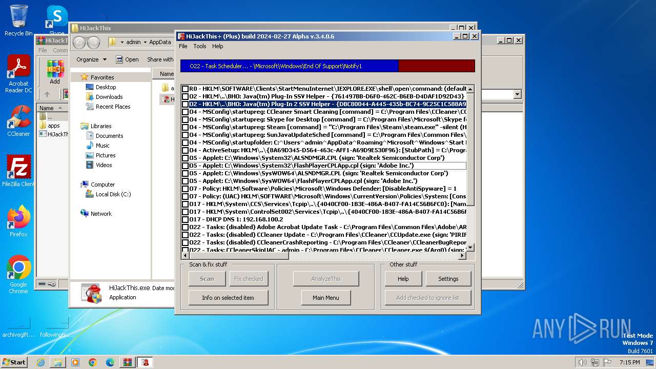The width and height of the screenshot is (656, 369).
Task: Click the scan progress bar
Action: click(327, 66)
